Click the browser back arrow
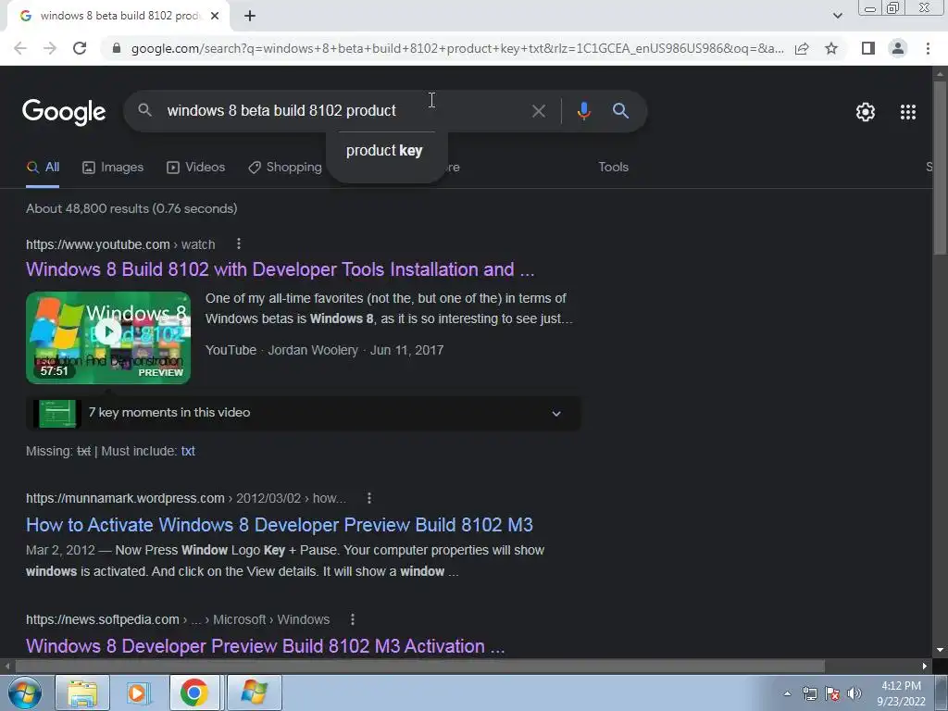This screenshot has height=711, width=948. coord(20,48)
